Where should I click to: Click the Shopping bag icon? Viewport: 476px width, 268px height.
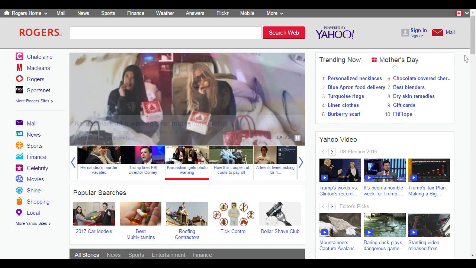[19, 201]
